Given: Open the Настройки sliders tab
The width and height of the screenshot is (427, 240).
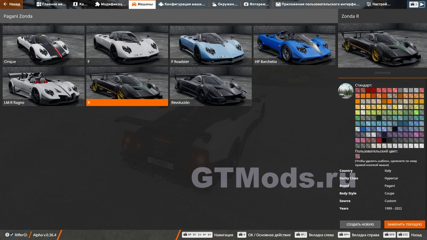Looking at the screenshot, I should [379, 4].
